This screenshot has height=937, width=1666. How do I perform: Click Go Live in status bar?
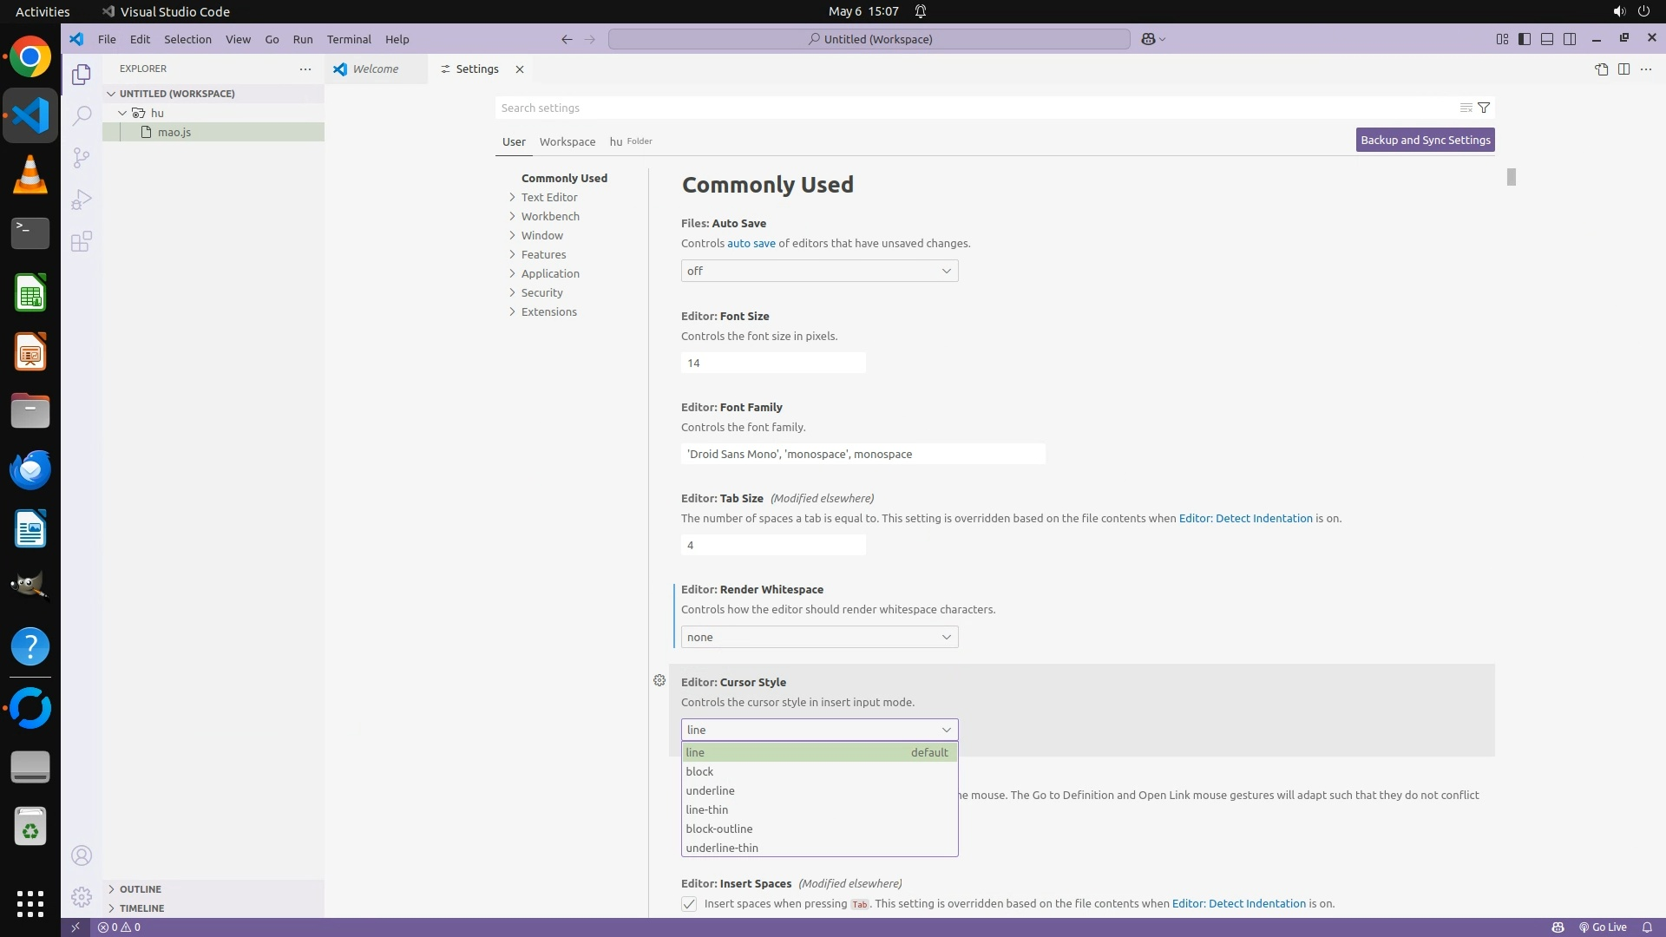1603,927
